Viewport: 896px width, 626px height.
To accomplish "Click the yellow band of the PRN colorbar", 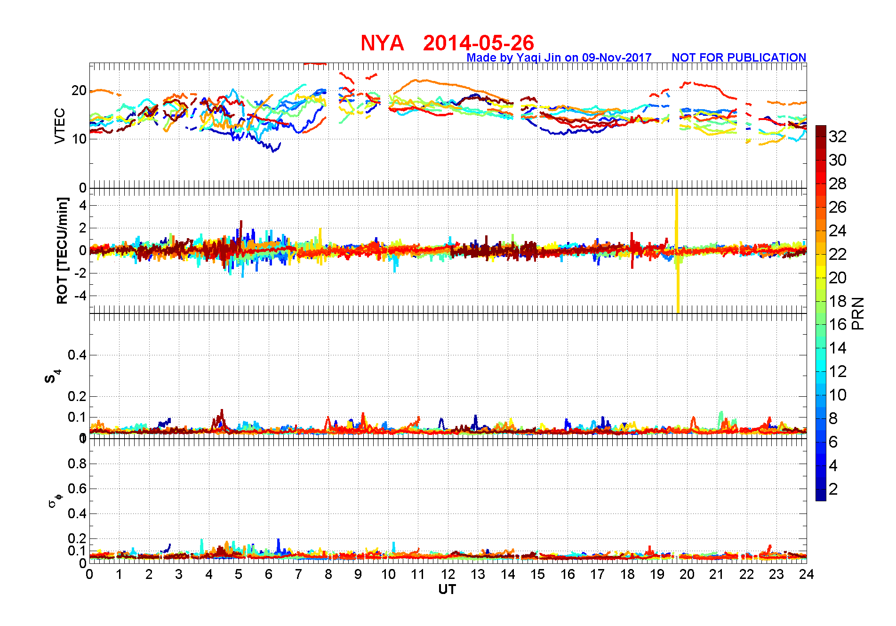I will coord(821,272).
